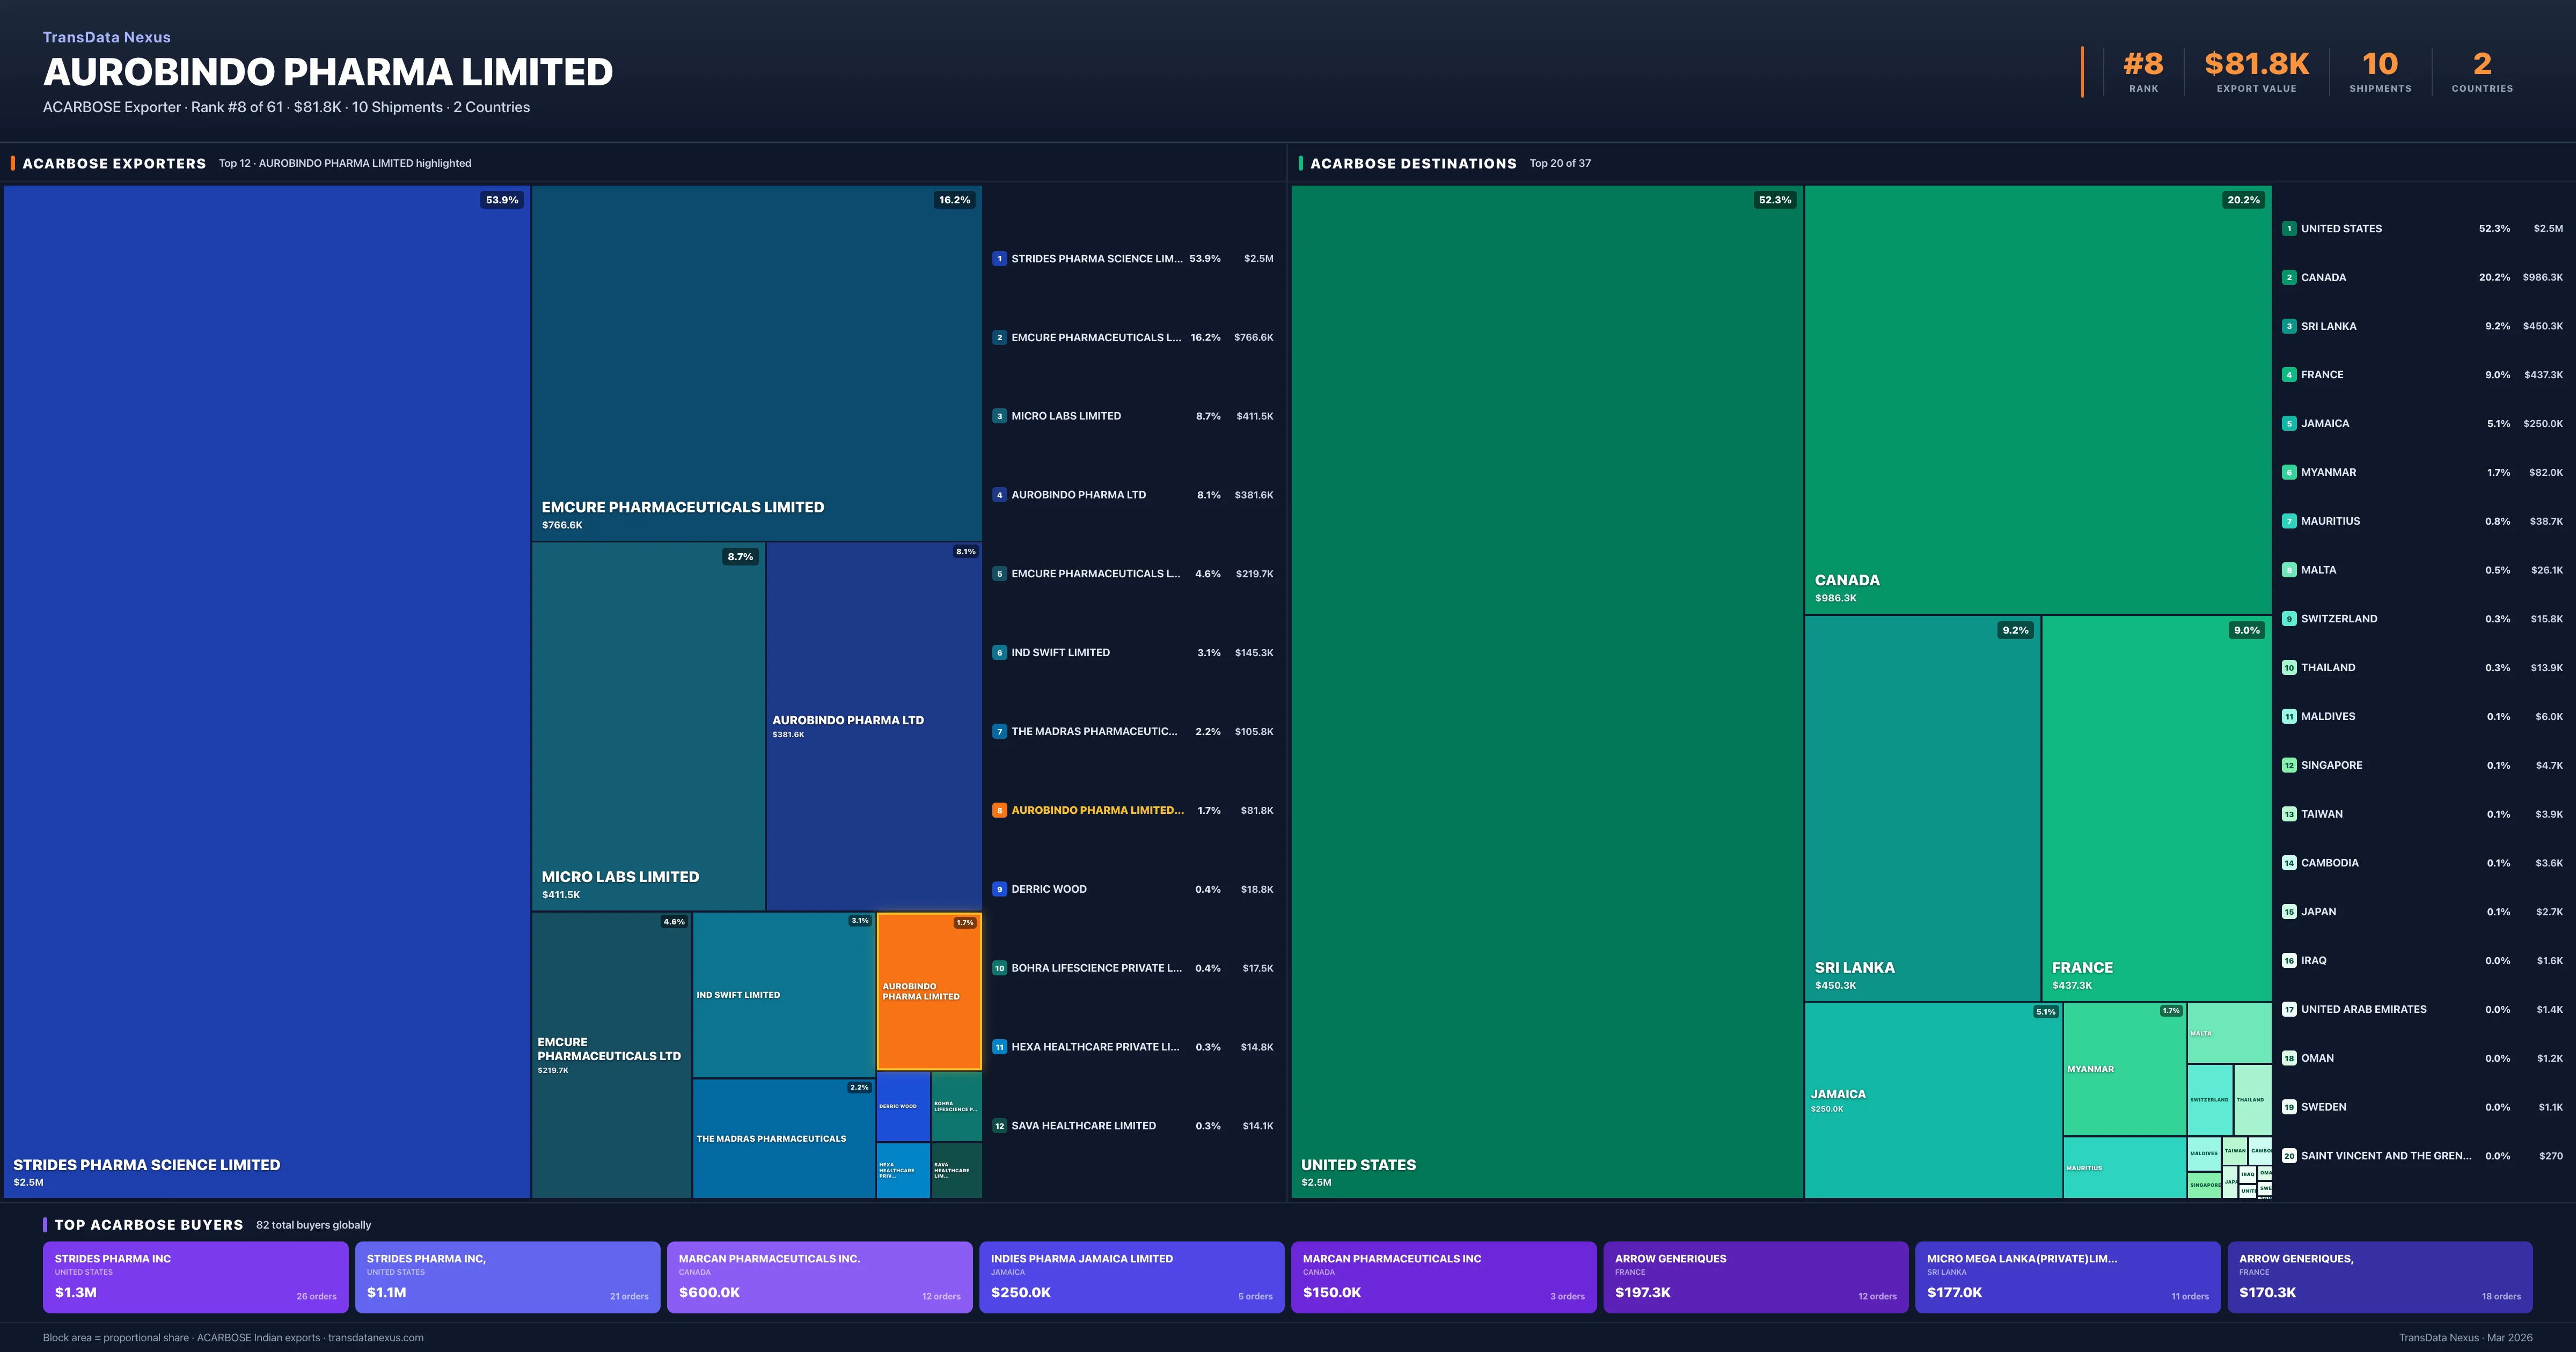Click rank badge 1 beside Strides Pharma Science
This screenshot has height=1352, width=2576.
(999, 259)
